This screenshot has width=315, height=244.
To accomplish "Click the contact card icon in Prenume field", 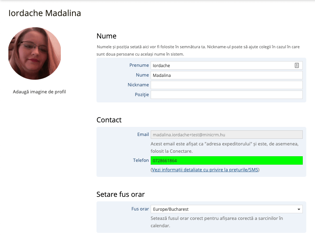I will coord(297,65).
